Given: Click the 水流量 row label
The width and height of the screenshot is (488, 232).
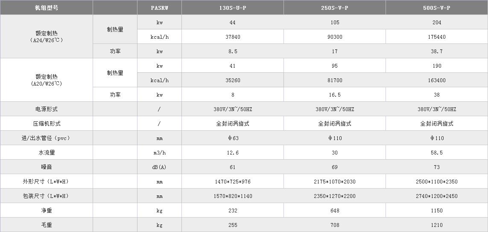Looking at the screenshot, I should [47, 152].
